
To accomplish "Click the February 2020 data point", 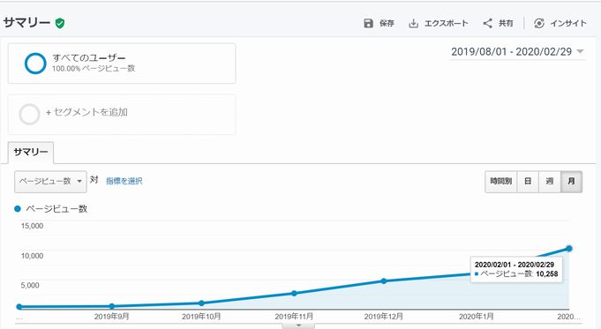I will (x=569, y=249).
